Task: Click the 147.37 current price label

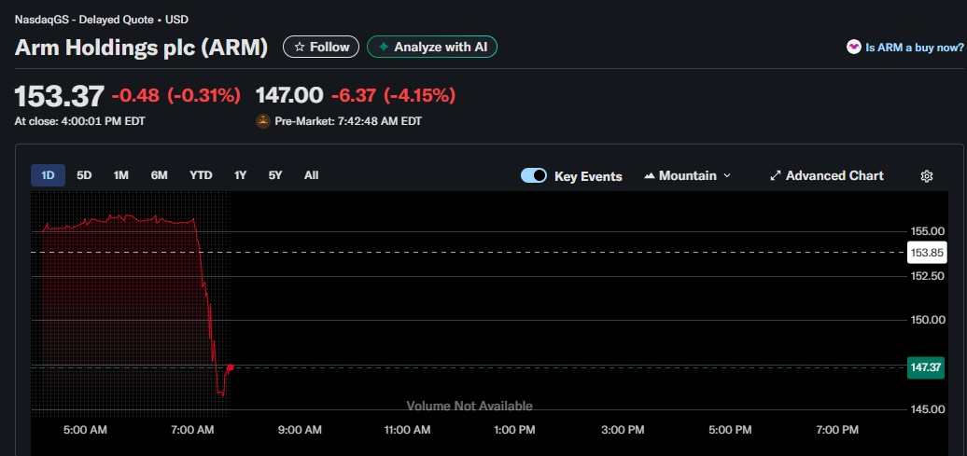Action: coord(926,368)
